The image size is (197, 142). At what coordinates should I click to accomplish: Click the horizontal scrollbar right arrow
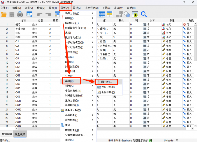coord(193,129)
